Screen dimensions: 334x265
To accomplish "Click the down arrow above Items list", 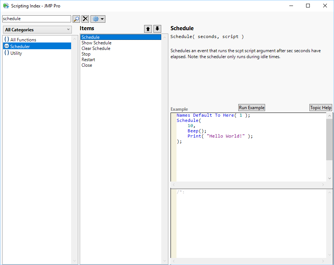I will click(x=157, y=29).
